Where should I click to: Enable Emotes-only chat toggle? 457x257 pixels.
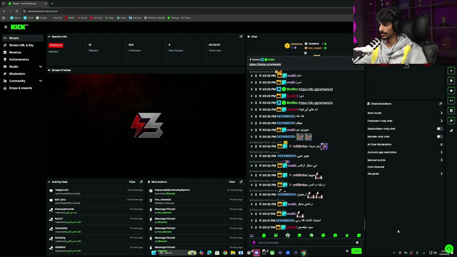[440, 136]
